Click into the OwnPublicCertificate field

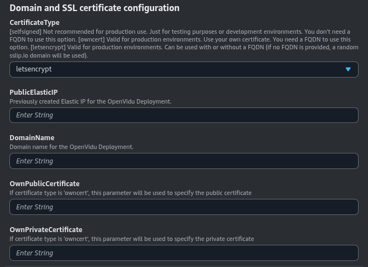tap(183, 207)
